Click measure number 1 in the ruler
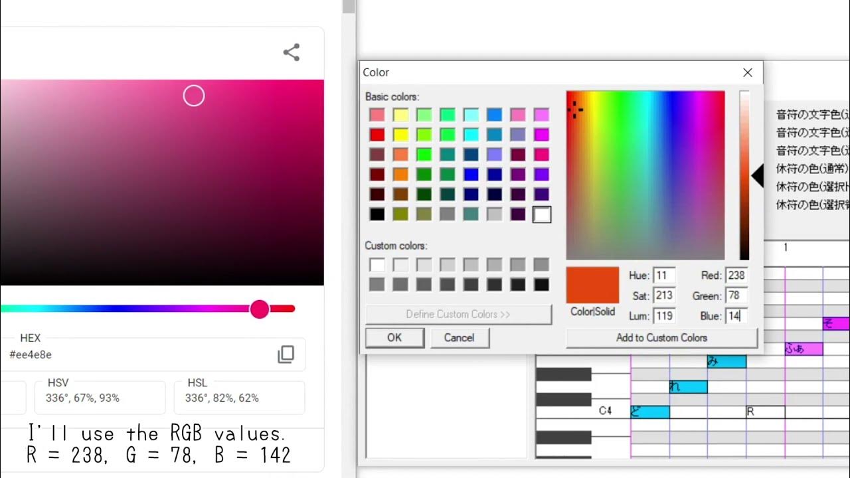850x478 pixels. point(785,248)
